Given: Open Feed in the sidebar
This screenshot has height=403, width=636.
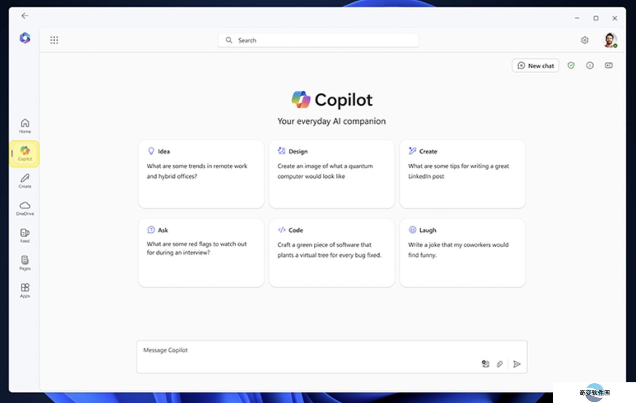Looking at the screenshot, I should (25, 236).
